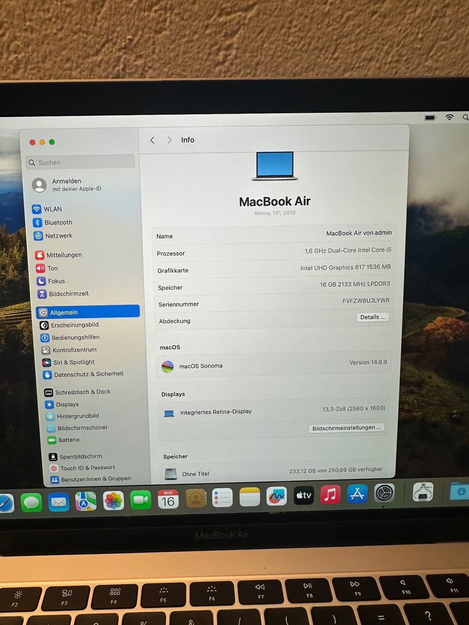Screen dimensions: 469x625
Task: Select Kontrollzentrum in sidebar
Action: (69, 350)
